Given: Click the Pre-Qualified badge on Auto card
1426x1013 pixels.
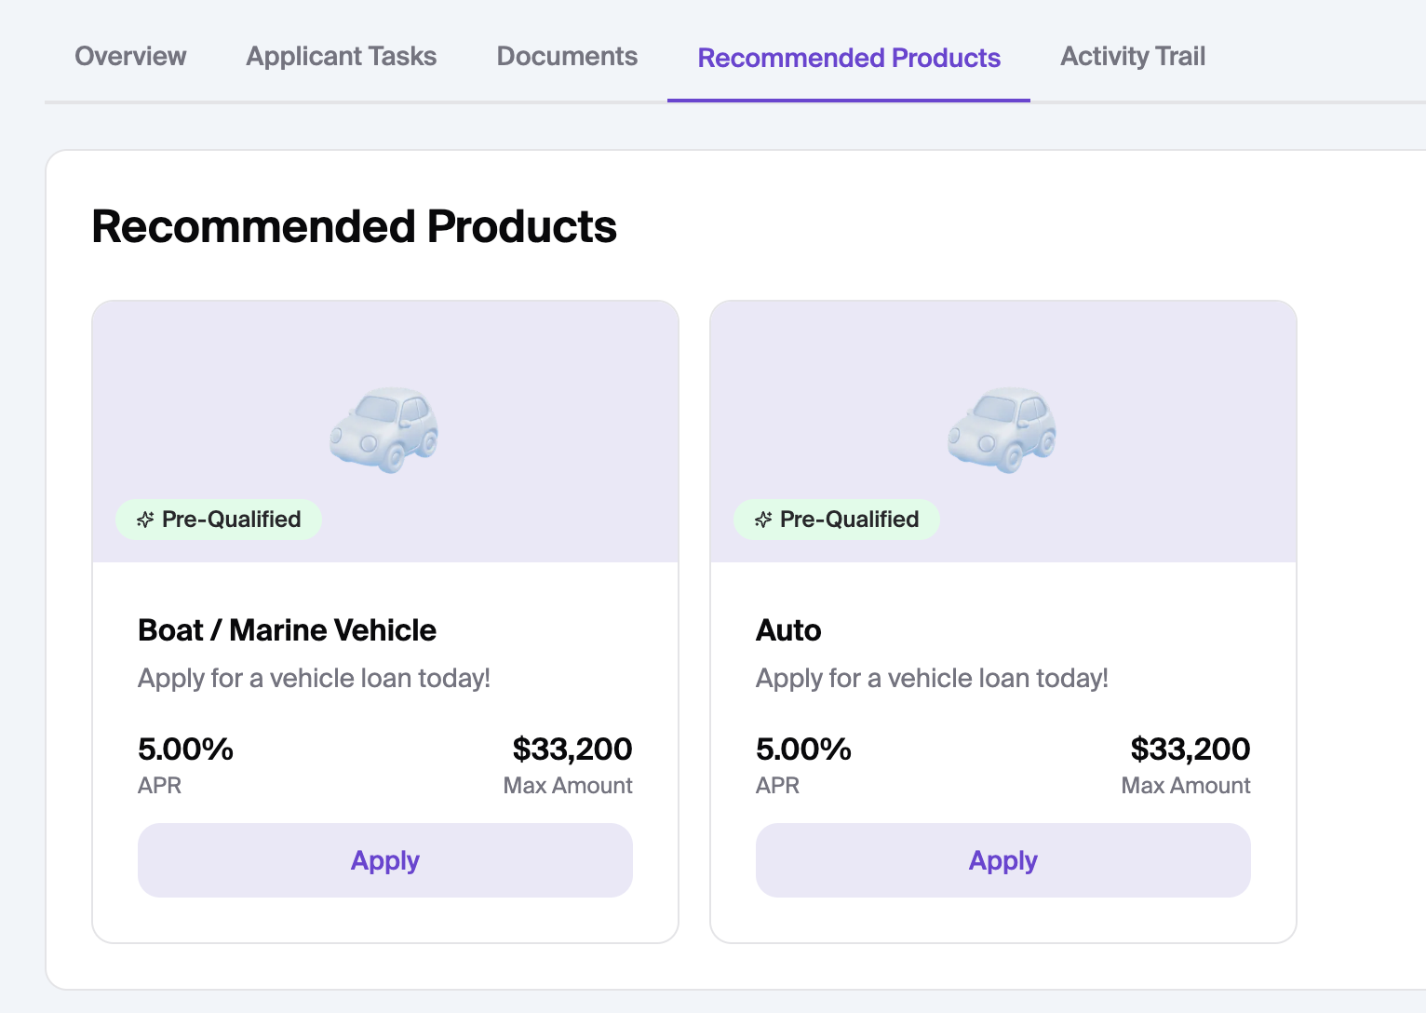Looking at the screenshot, I should coord(837,520).
